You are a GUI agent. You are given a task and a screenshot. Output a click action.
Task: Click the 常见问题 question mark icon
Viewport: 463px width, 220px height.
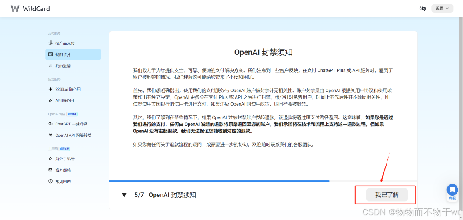pos(50,181)
